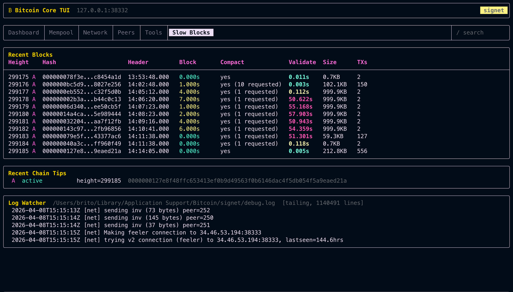Click the A chain marker for block 299175
This screenshot has height=292, width=513.
click(34, 77)
